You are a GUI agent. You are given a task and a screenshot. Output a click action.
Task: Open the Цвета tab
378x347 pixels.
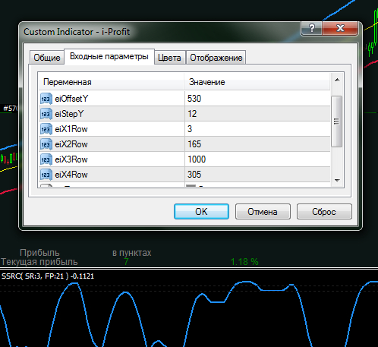pyautogui.click(x=169, y=58)
